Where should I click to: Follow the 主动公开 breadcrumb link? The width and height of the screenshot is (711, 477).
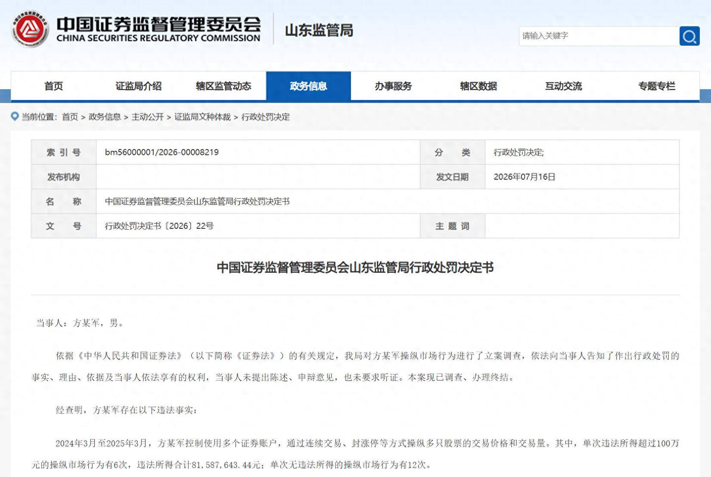click(147, 117)
